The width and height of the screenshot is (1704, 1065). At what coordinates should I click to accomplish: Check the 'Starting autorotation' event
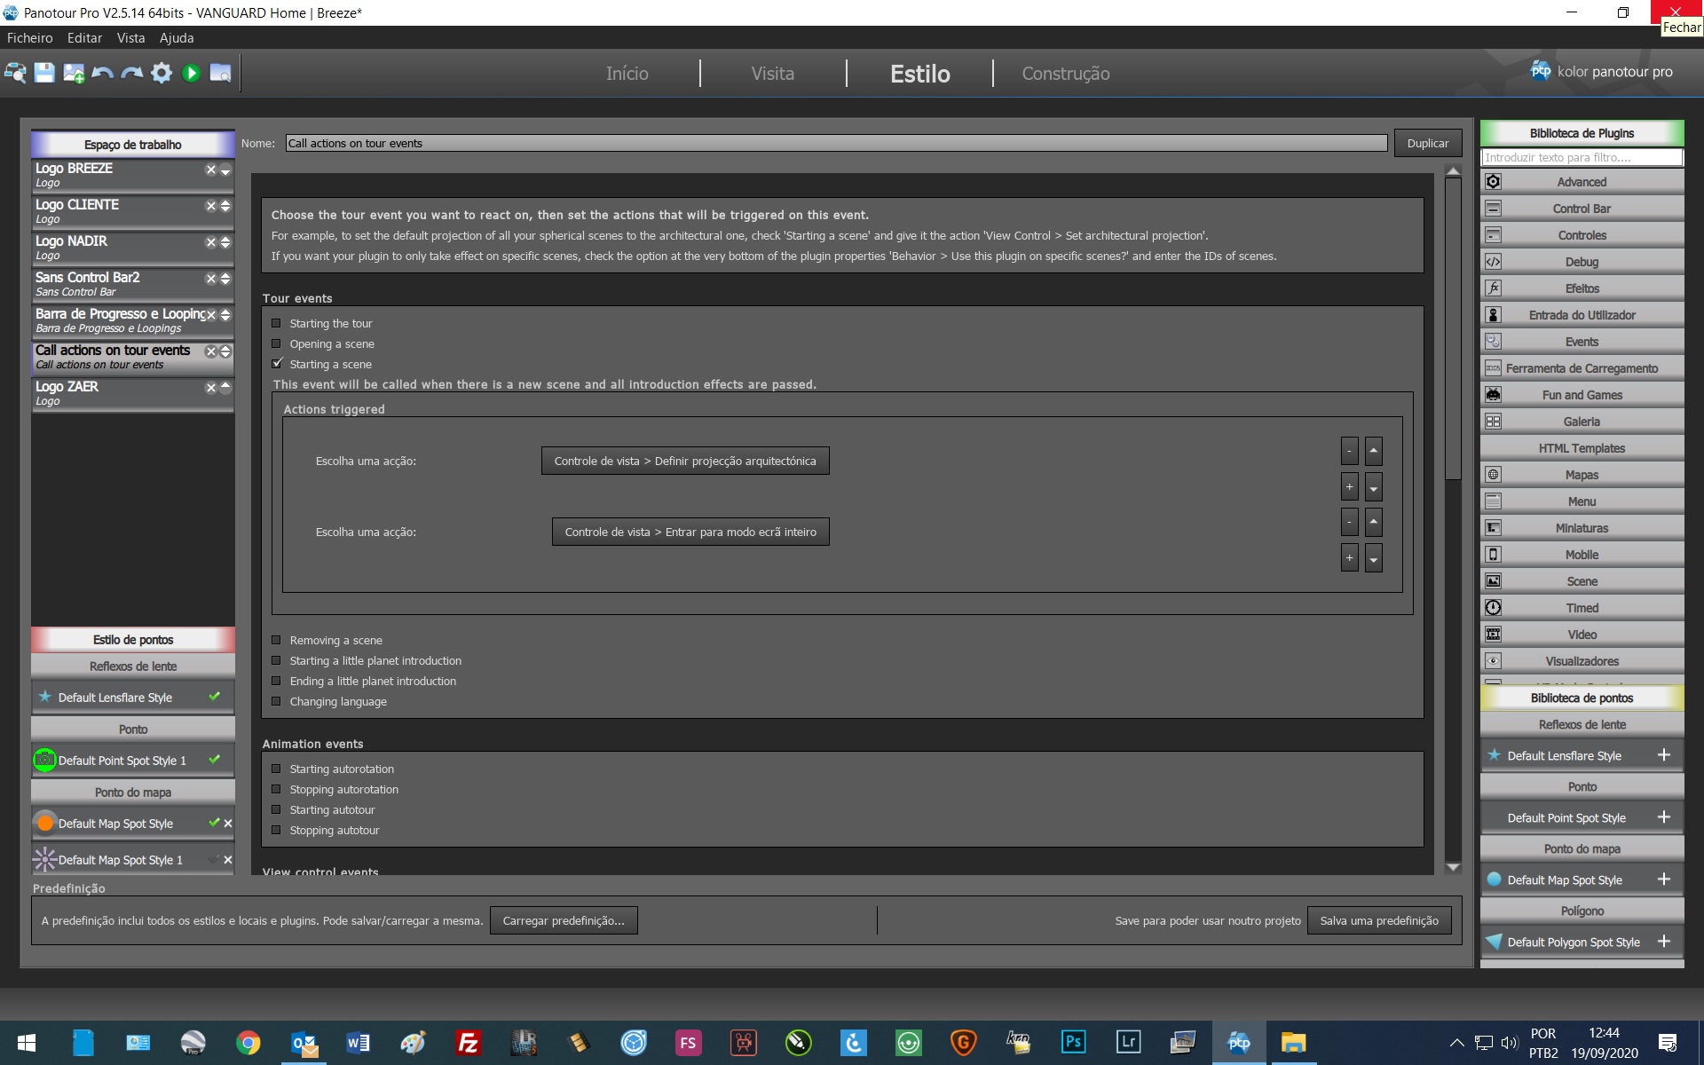[276, 769]
